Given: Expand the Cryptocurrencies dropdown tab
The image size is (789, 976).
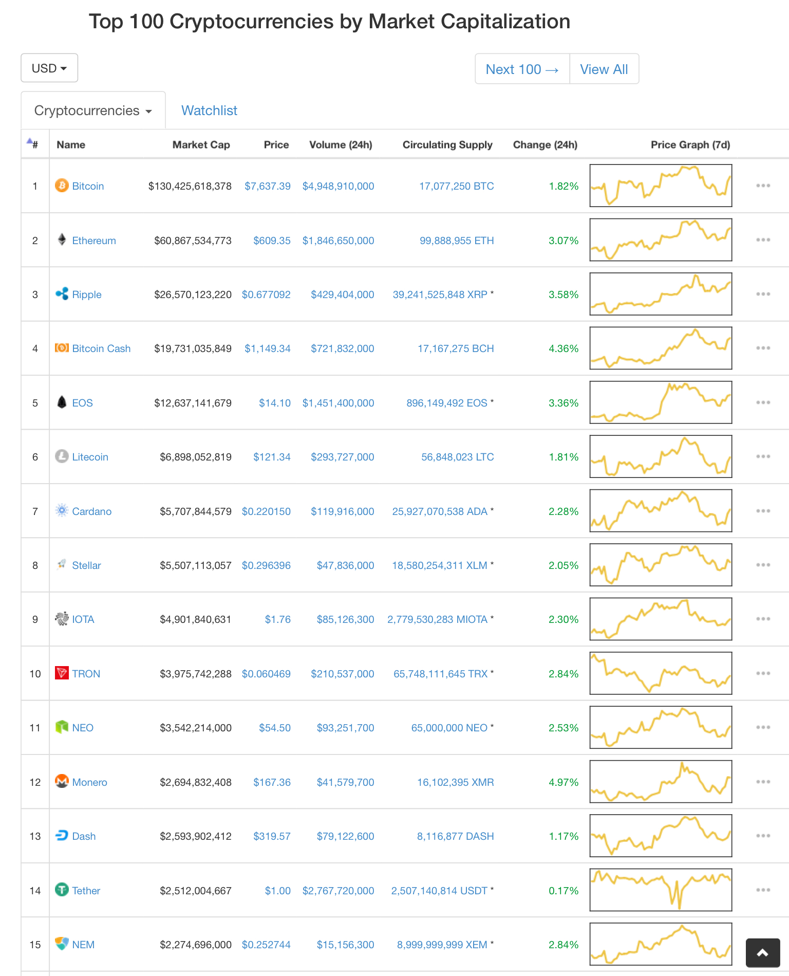Looking at the screenshot, I should point(93,111).
